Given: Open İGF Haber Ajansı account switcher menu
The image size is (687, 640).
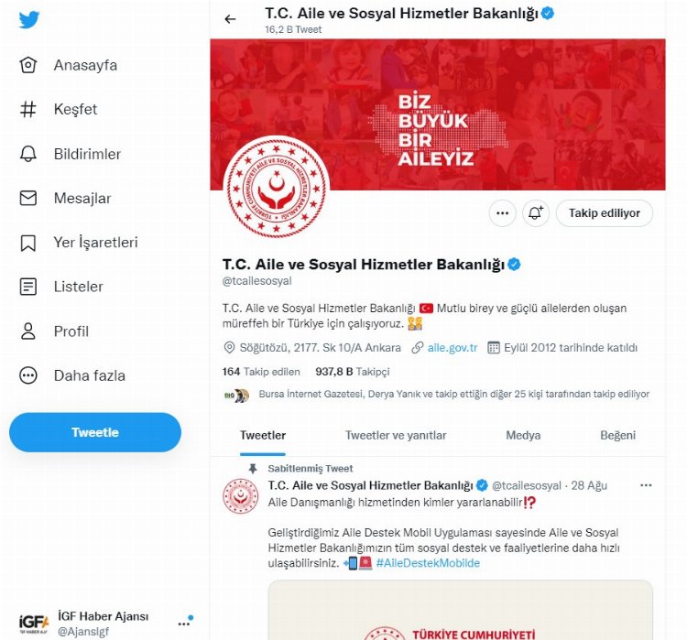Looking at the screenshot, I should point(184,622).
